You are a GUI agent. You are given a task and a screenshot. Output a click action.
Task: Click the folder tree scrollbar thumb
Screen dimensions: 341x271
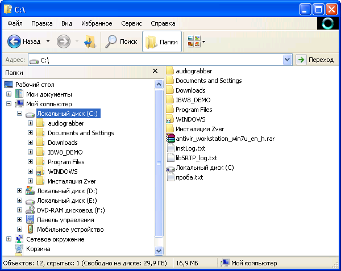(159, 163)
